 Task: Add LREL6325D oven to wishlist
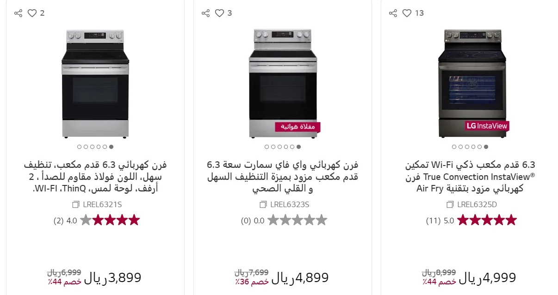(407, 13)
